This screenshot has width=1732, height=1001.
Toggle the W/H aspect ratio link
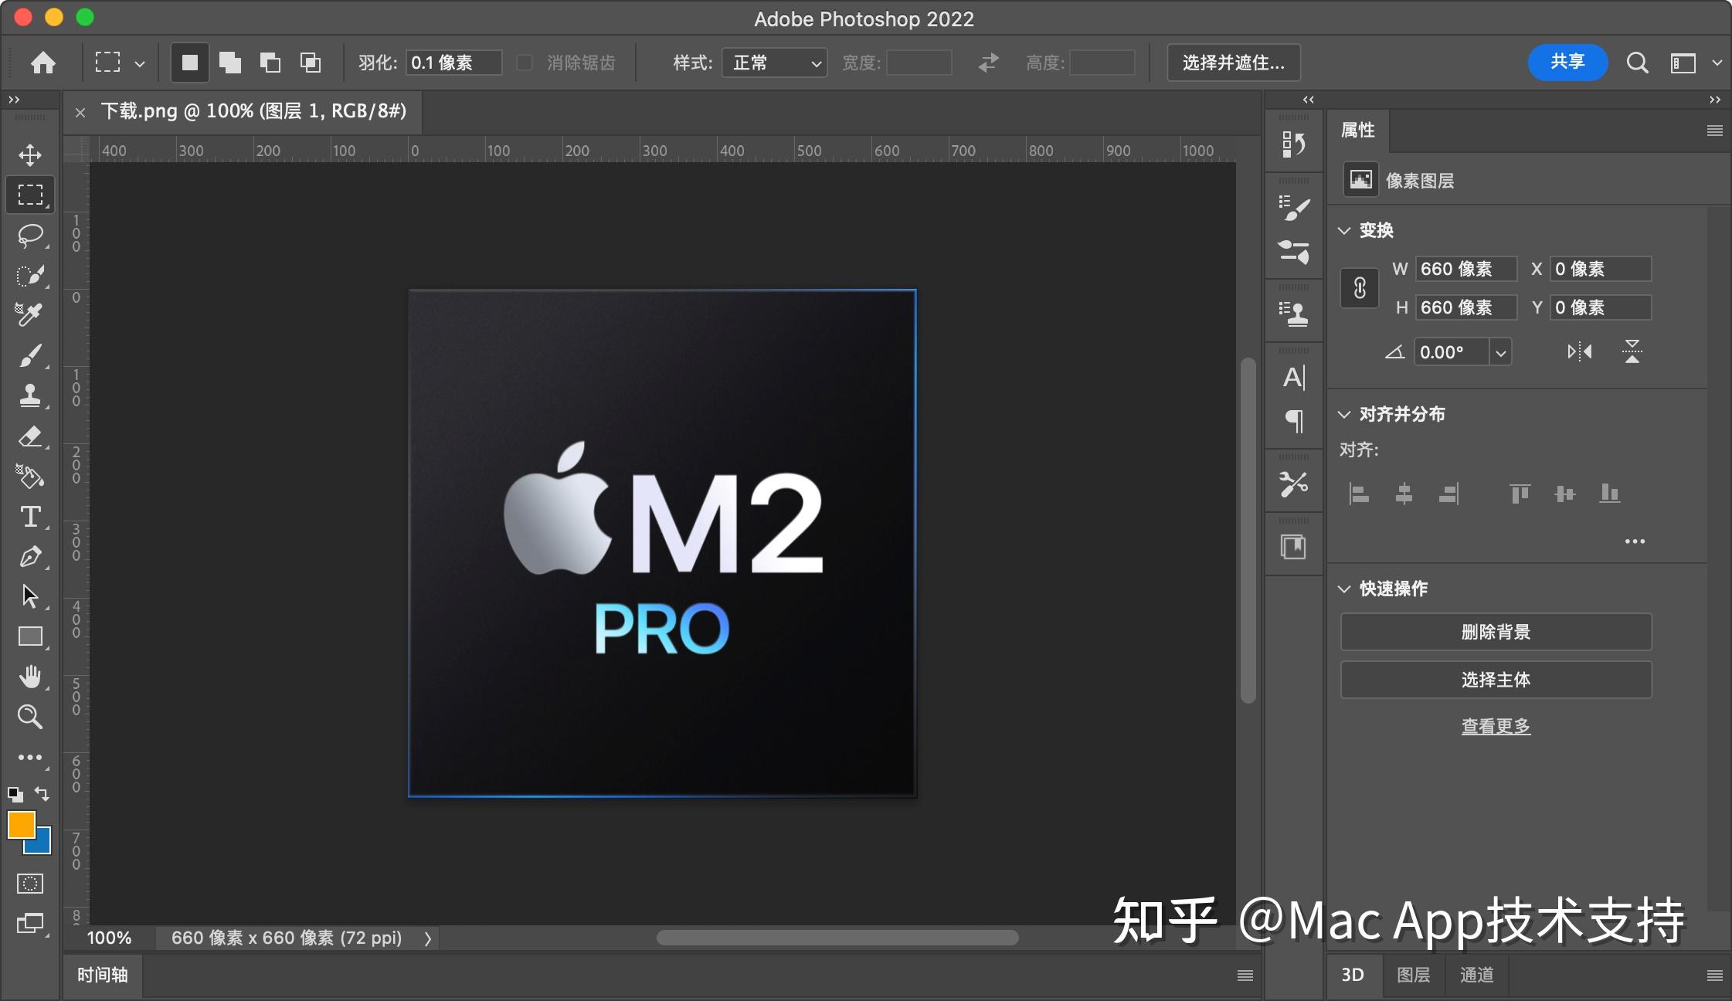click(1360, 287)
